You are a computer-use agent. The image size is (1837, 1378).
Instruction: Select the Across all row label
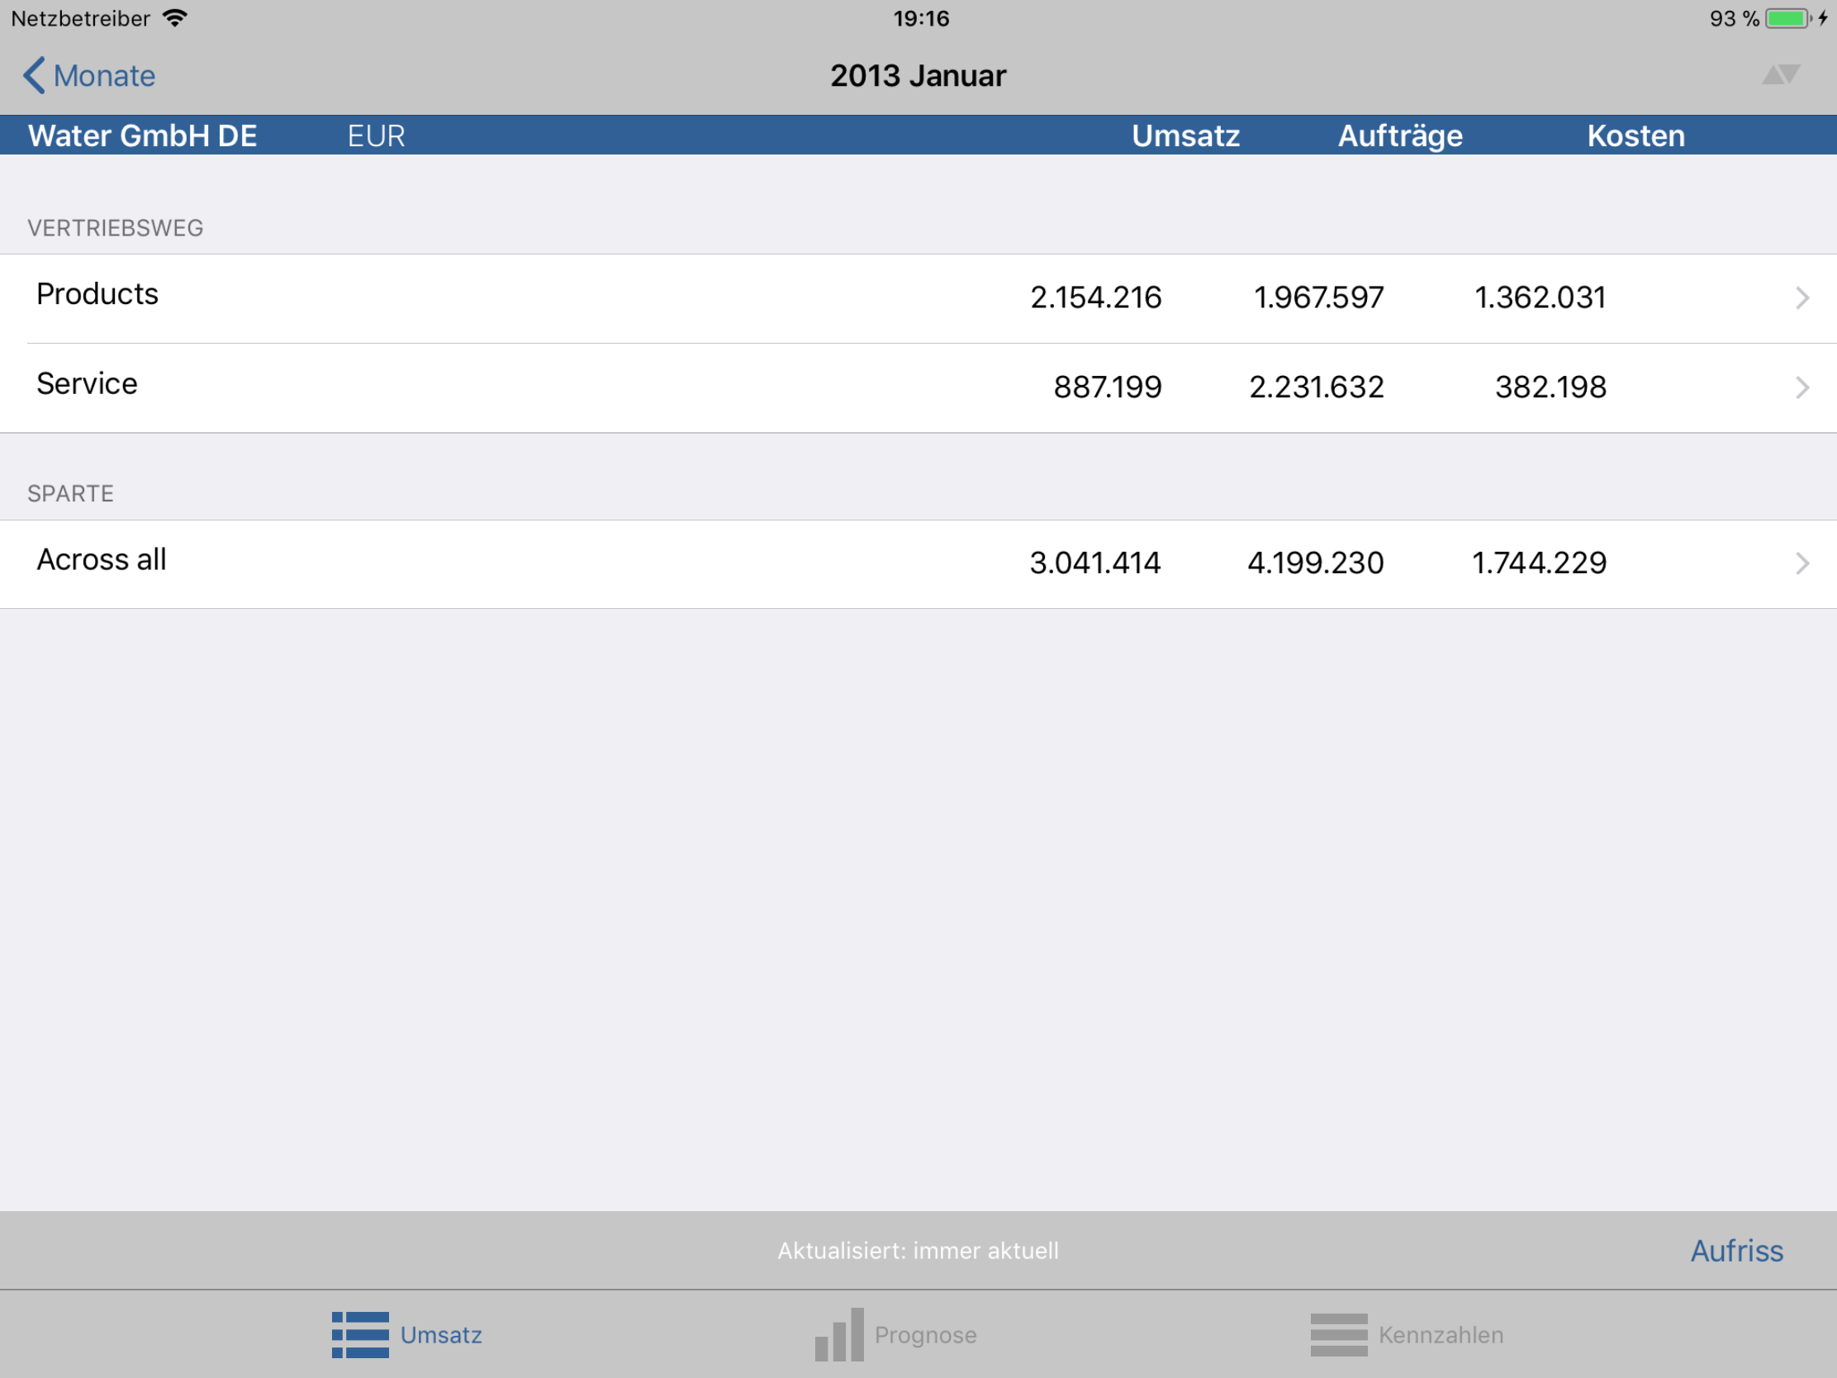tap(102, 560)
